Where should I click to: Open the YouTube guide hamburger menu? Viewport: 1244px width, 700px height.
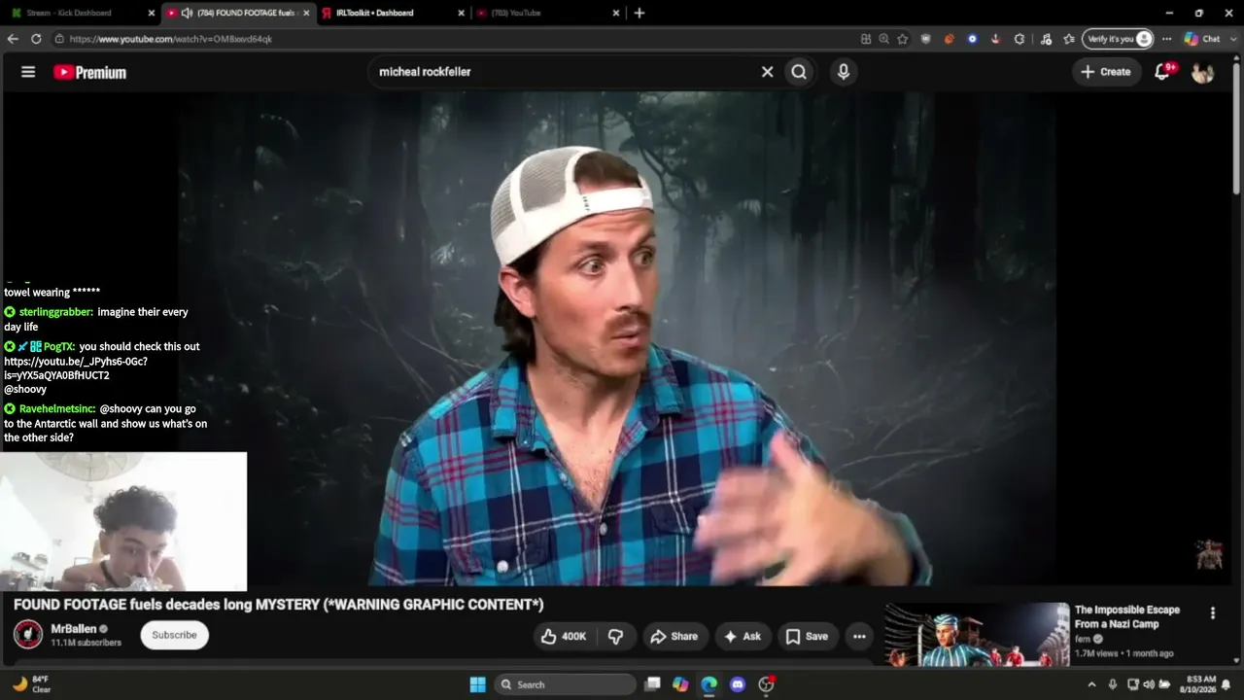(28, 72)
